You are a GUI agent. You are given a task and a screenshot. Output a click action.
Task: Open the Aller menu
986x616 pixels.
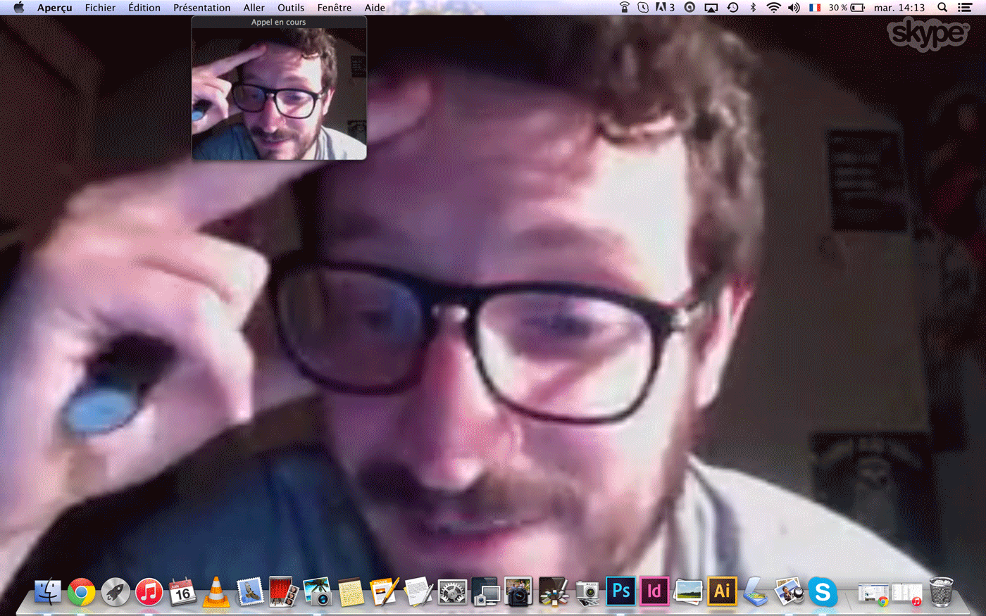point(254,8)
